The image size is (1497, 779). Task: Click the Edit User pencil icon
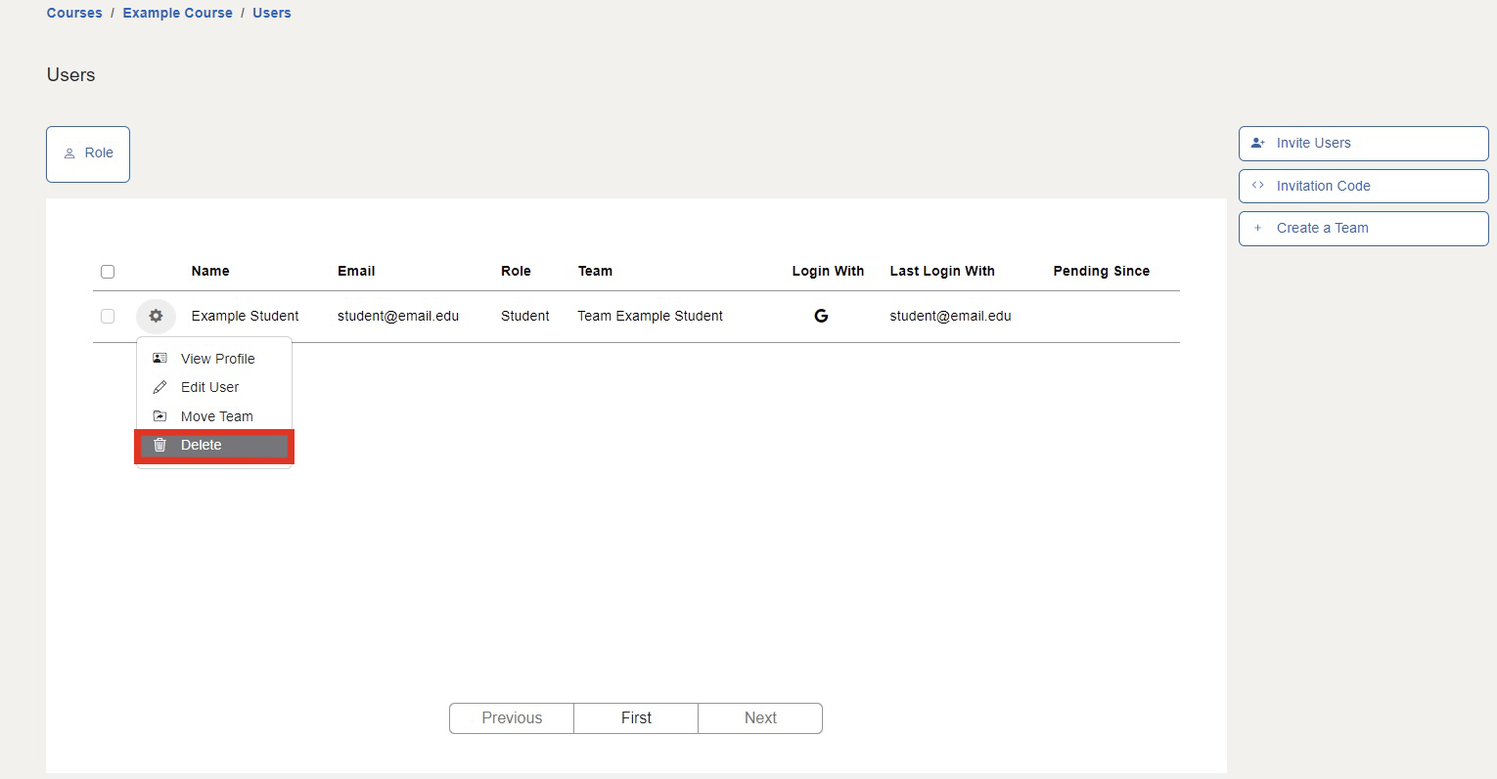tap(160, 387)
